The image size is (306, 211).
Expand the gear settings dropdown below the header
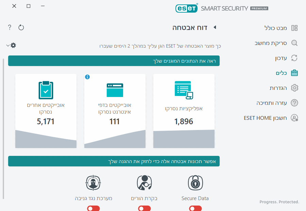click(11, 45)
